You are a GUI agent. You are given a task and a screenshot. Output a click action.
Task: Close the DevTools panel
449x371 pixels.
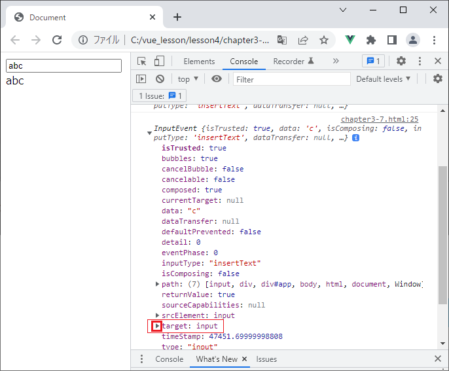(x=437, y=61)
